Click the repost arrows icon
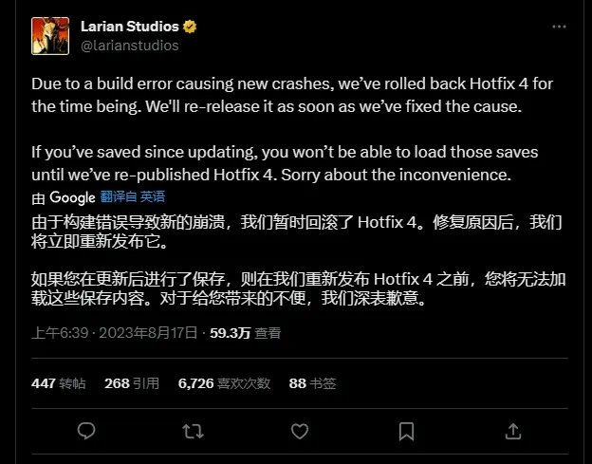This screenshot has height=464, width=592. (193, 431)
